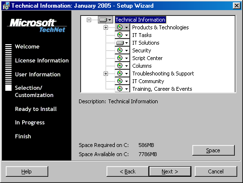Click the Welcome step in the sidebar

tap(27, 47)
